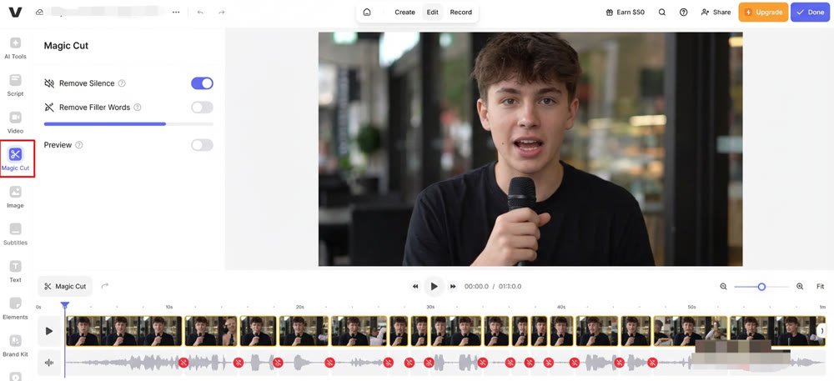
Task: Click the video preview canvas
Action: tap(530, 148)
